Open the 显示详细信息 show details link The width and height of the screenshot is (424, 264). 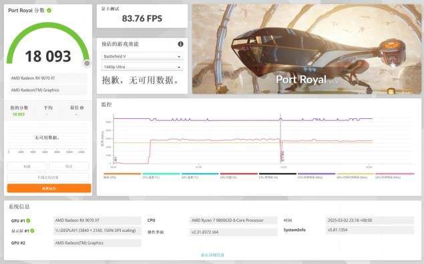click(x=212, y=255)
